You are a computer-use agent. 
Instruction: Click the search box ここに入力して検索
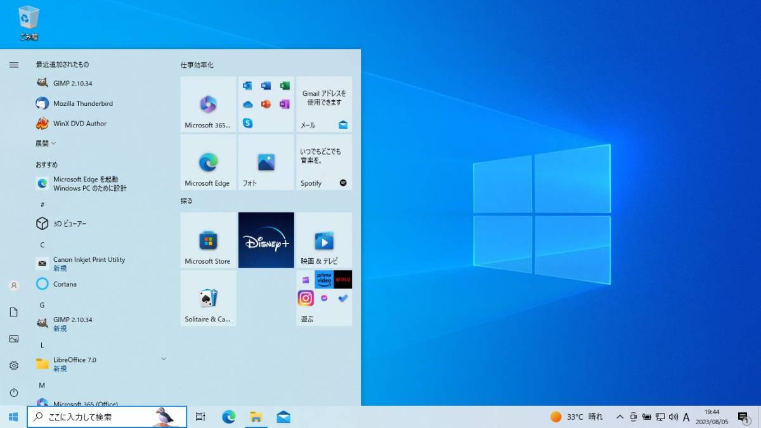(107, 417)
